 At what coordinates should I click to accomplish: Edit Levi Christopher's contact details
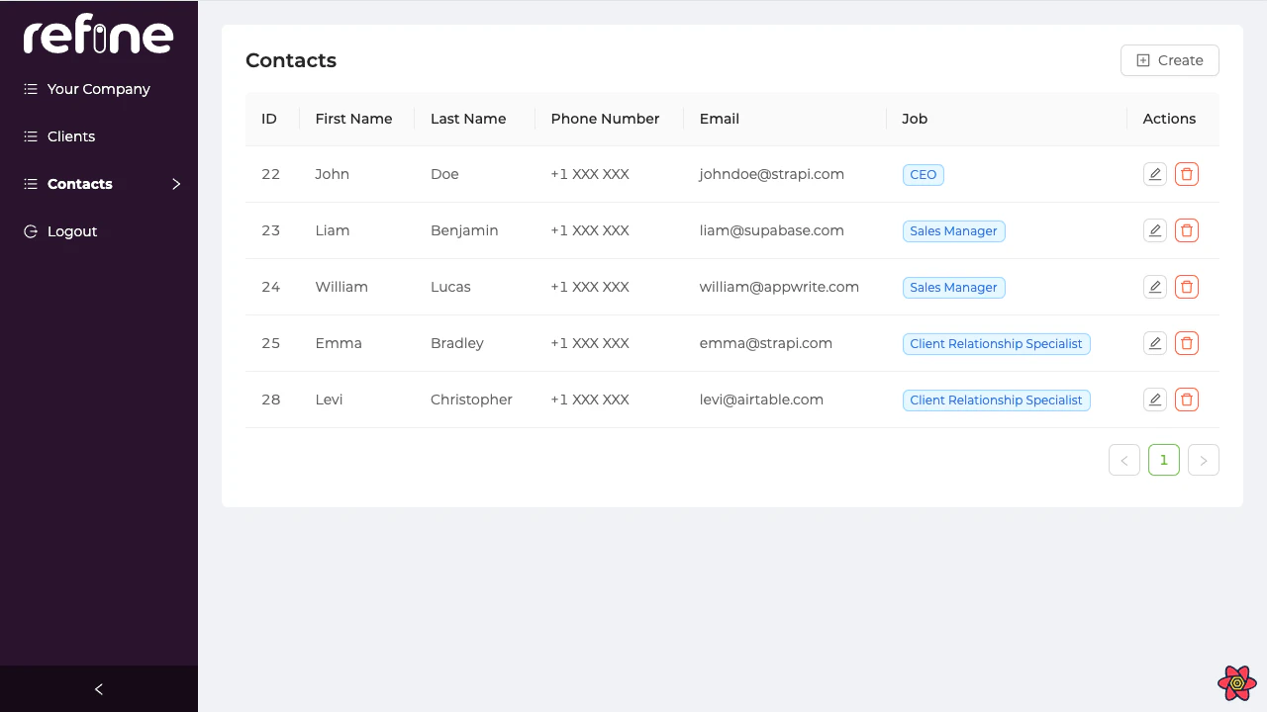(1154, 399)
